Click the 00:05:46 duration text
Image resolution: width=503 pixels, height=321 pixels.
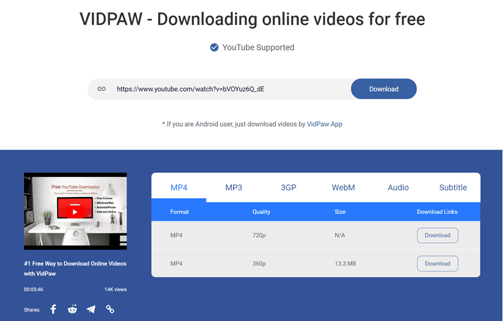pos(34,289)
